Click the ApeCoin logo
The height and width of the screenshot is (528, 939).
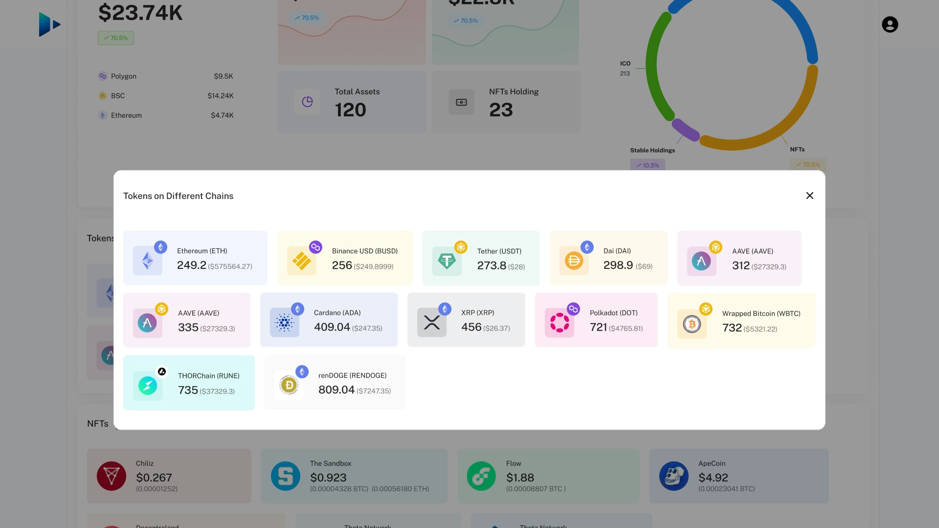pos(674,476)
